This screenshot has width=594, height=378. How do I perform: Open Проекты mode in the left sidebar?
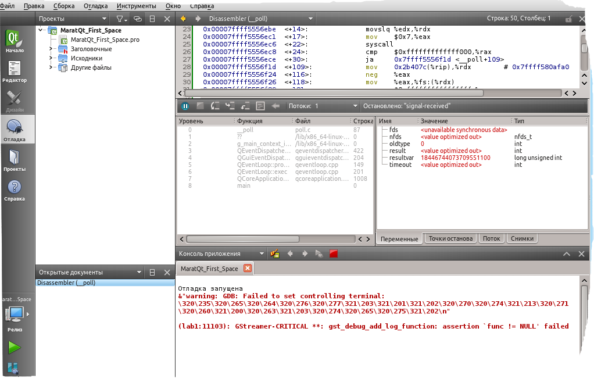(15, 159)
